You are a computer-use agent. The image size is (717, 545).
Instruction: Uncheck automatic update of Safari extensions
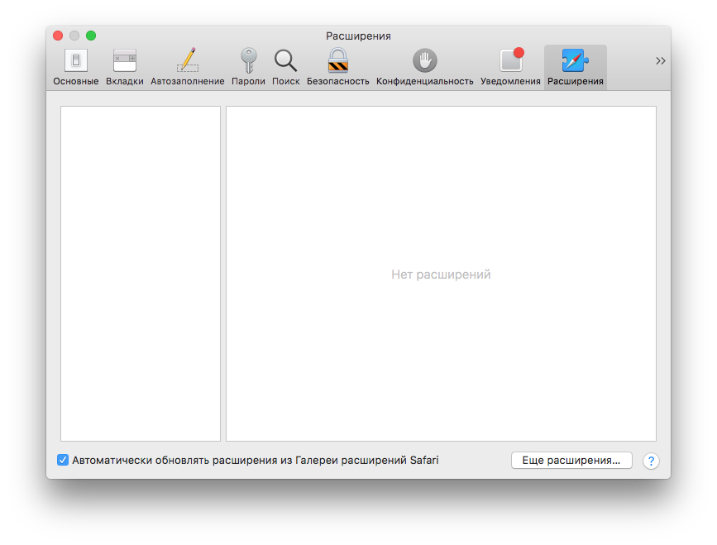[63, 460]
